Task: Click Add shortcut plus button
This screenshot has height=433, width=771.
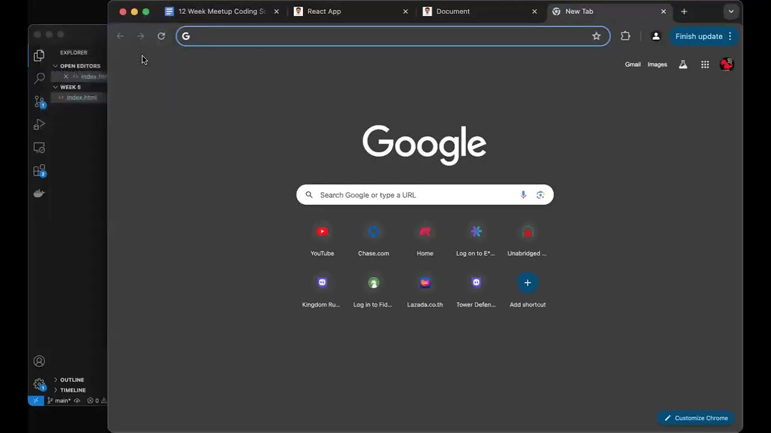Action: click(x=528, y=283)
